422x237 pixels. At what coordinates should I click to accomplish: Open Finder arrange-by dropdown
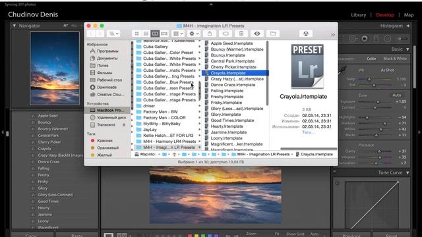click(178, 34)
